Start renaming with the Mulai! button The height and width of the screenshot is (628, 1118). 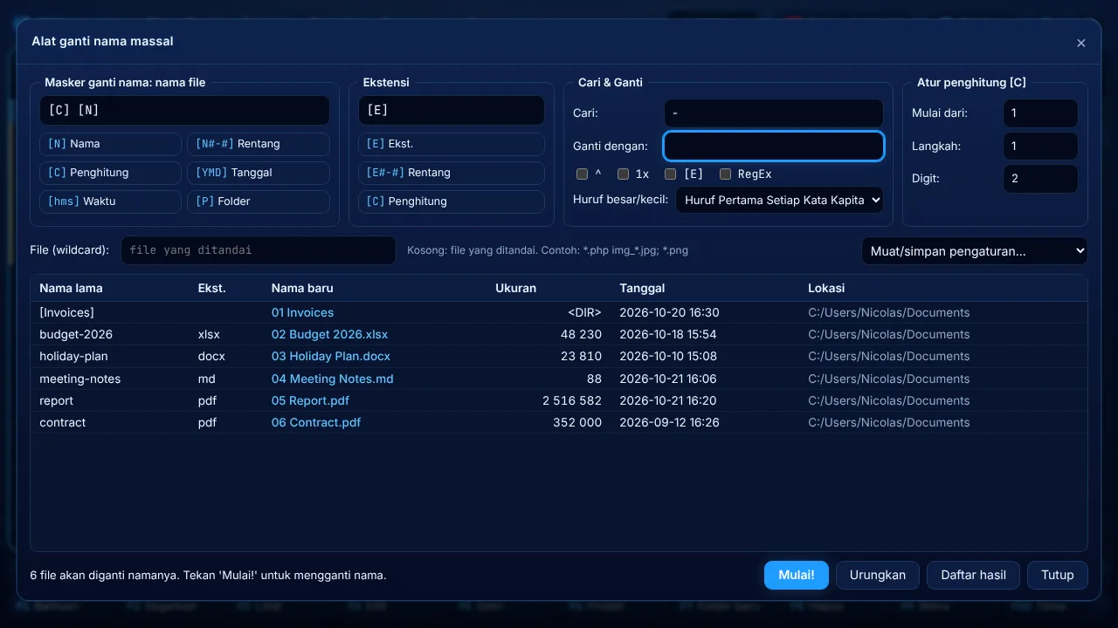[x=797, y=576]
